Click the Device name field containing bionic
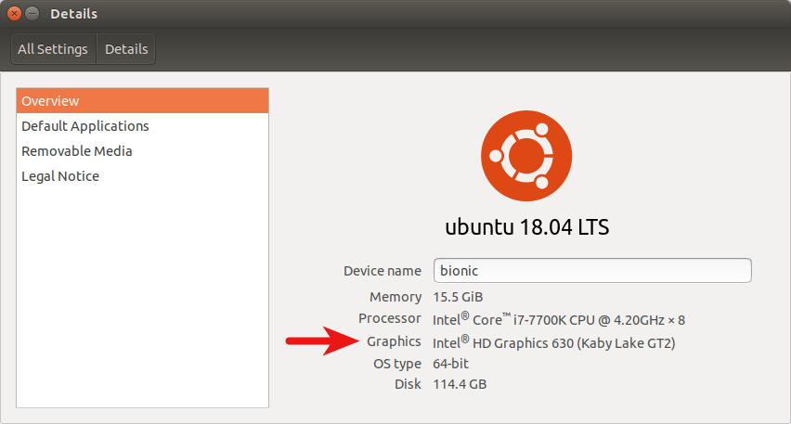The width and height of the screenshot is (791, 424). click(x=592, y=271)
